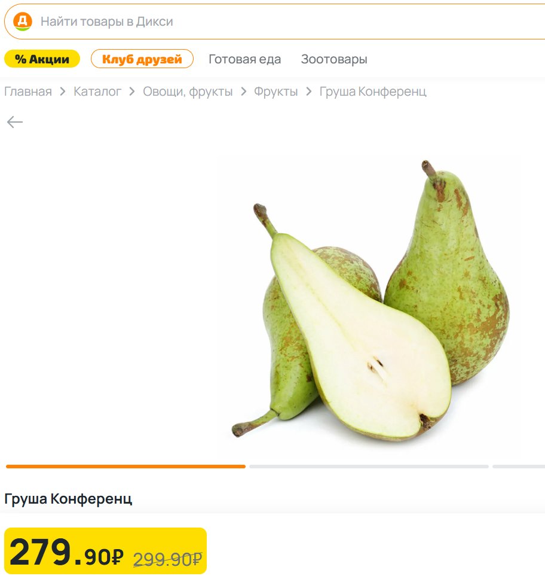Click the chevron after Овощи, фрукты breadcrumb

[244, 91]
